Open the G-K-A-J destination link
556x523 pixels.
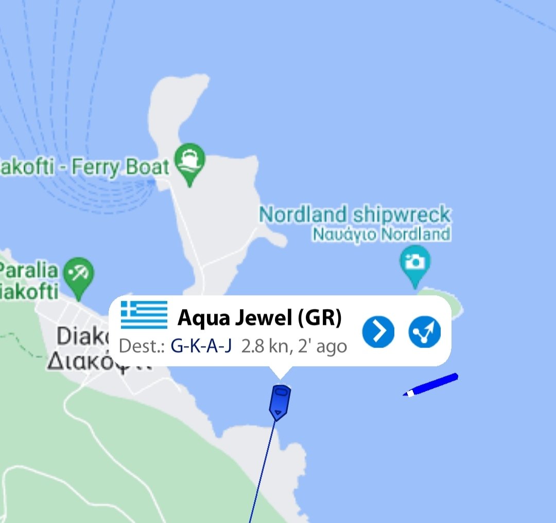pyautogui.click(x=201, y=346)
